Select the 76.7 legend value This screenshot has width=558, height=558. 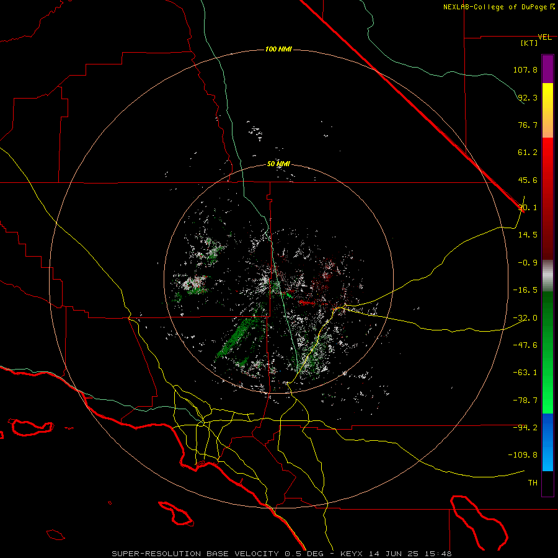pyautogui.click(x=528, y=125)
